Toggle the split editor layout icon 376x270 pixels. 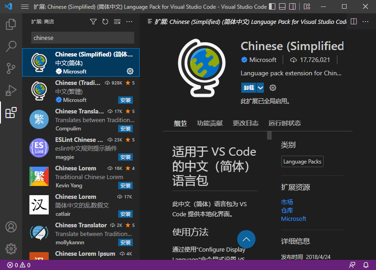click(x=354, y=21)
